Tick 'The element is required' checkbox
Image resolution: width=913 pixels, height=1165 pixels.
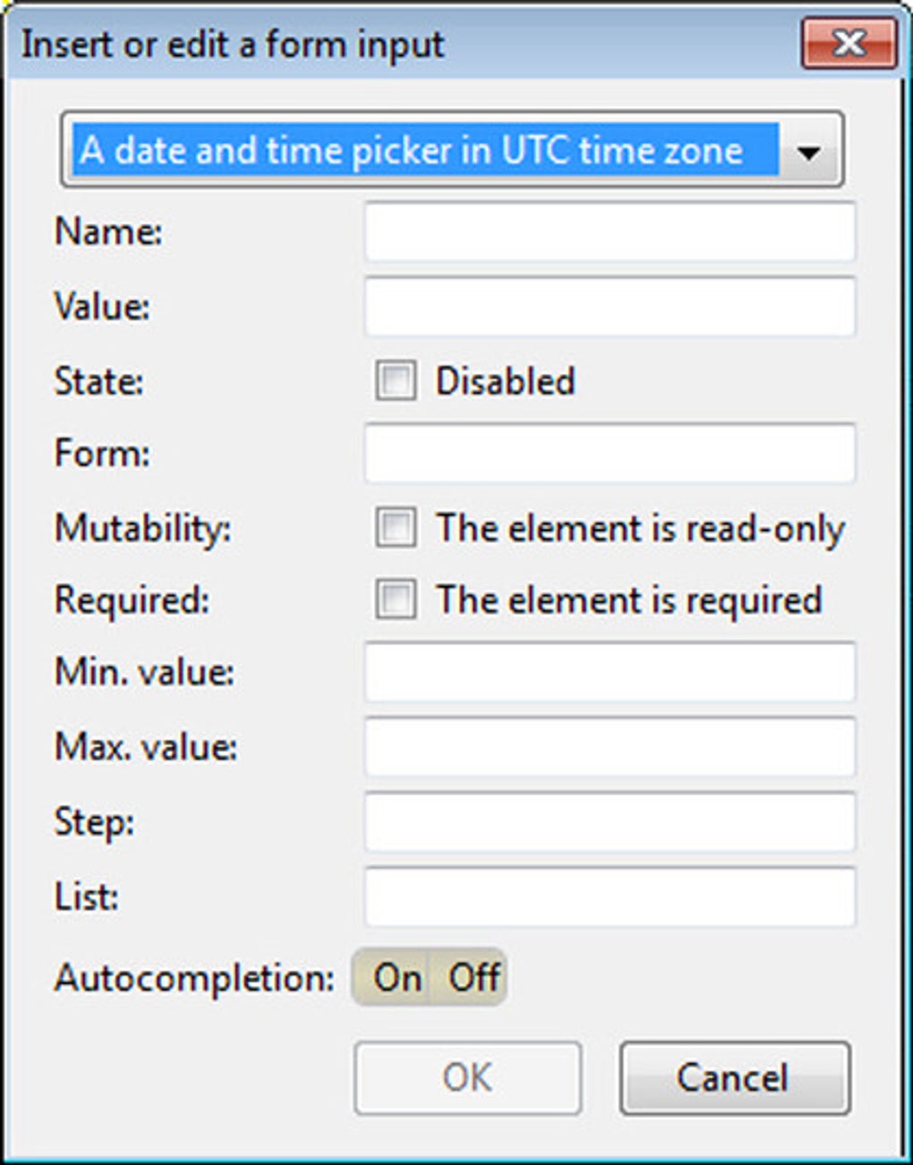tap(396, 600)
